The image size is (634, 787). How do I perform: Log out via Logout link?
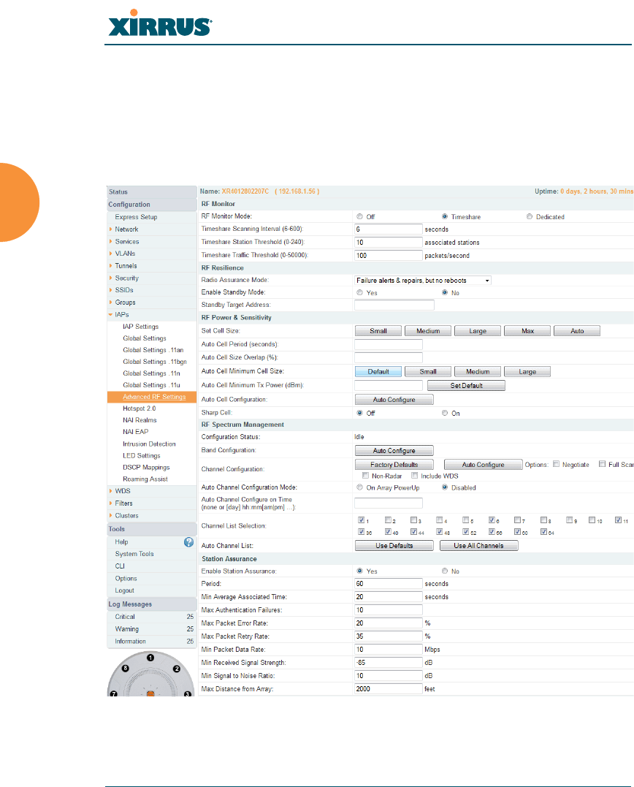[x=124, y=590]
